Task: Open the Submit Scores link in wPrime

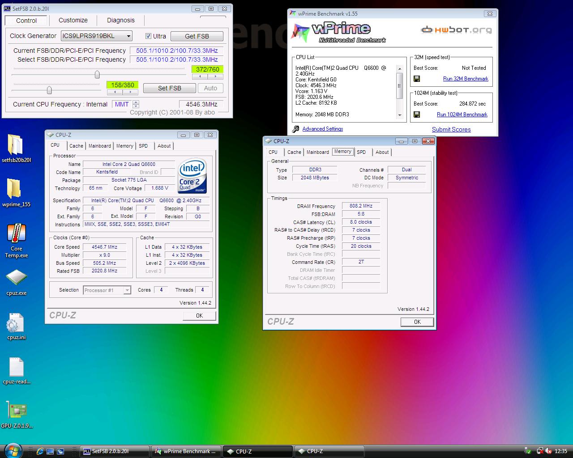Action: coord(451,129)
